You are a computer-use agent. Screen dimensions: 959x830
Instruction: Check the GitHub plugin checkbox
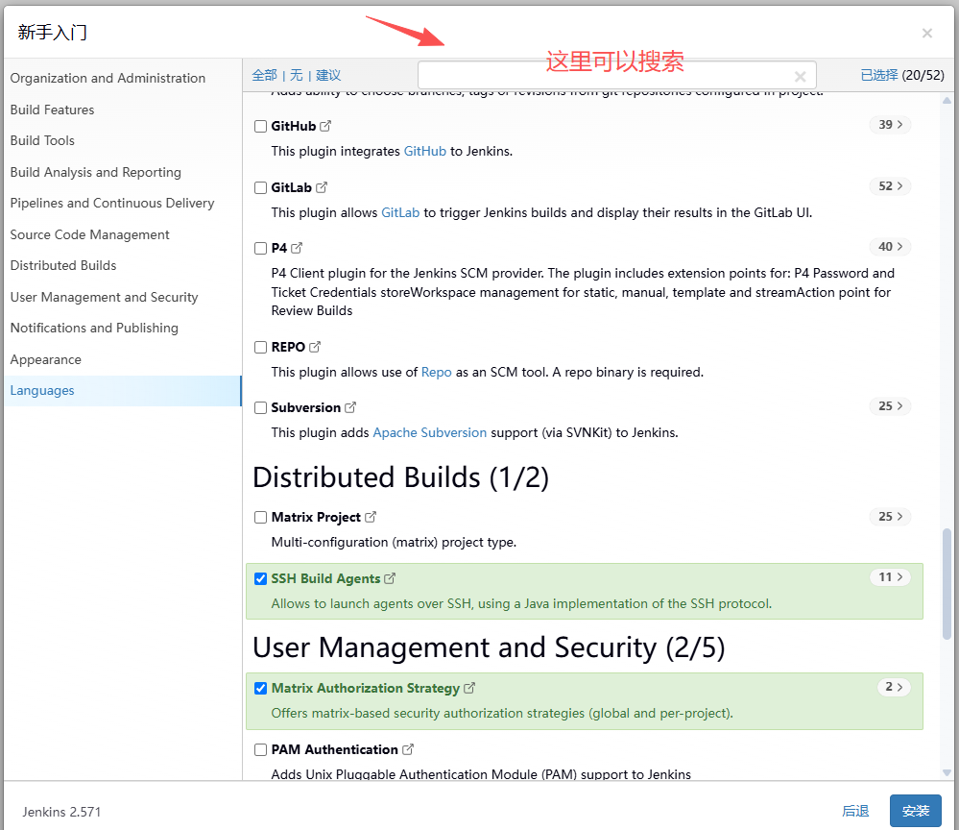point(260,126)
